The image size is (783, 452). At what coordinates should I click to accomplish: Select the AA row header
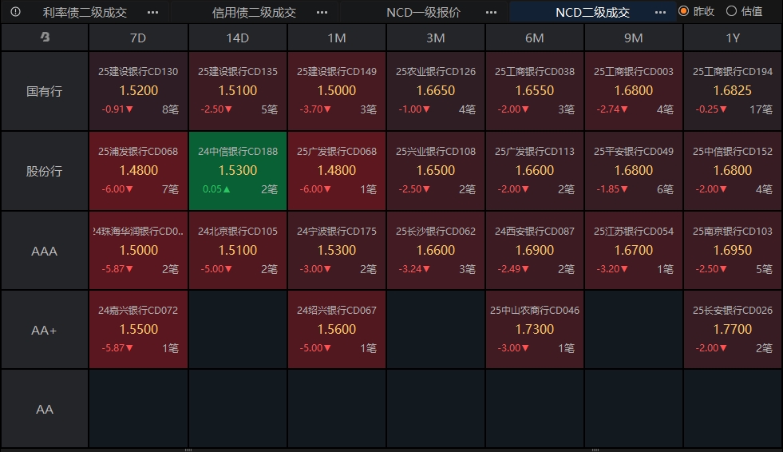45,409
